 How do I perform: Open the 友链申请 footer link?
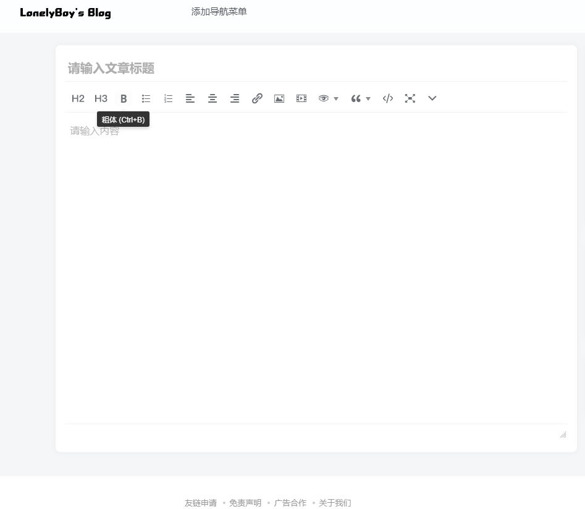(200, 503)
